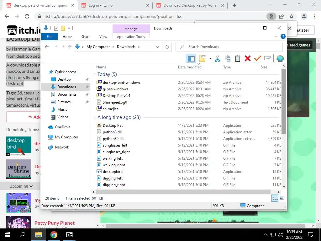Screen dimensions: 321x241
Task: Open the Application Tools tab
Action: [x=131, y=37]
